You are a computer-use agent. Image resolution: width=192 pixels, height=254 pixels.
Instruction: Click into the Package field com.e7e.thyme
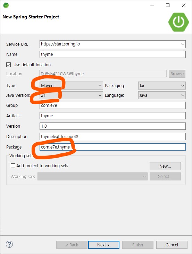point(112,147)
